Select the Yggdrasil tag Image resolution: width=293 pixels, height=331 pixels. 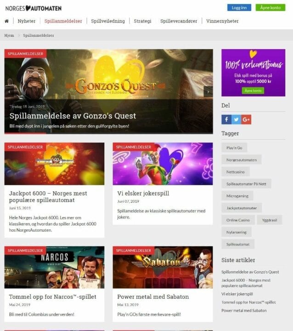coord(270,220)
